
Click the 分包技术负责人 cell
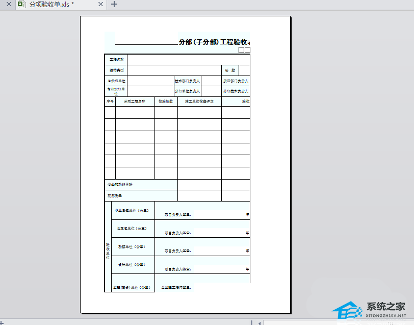[236, 91]
